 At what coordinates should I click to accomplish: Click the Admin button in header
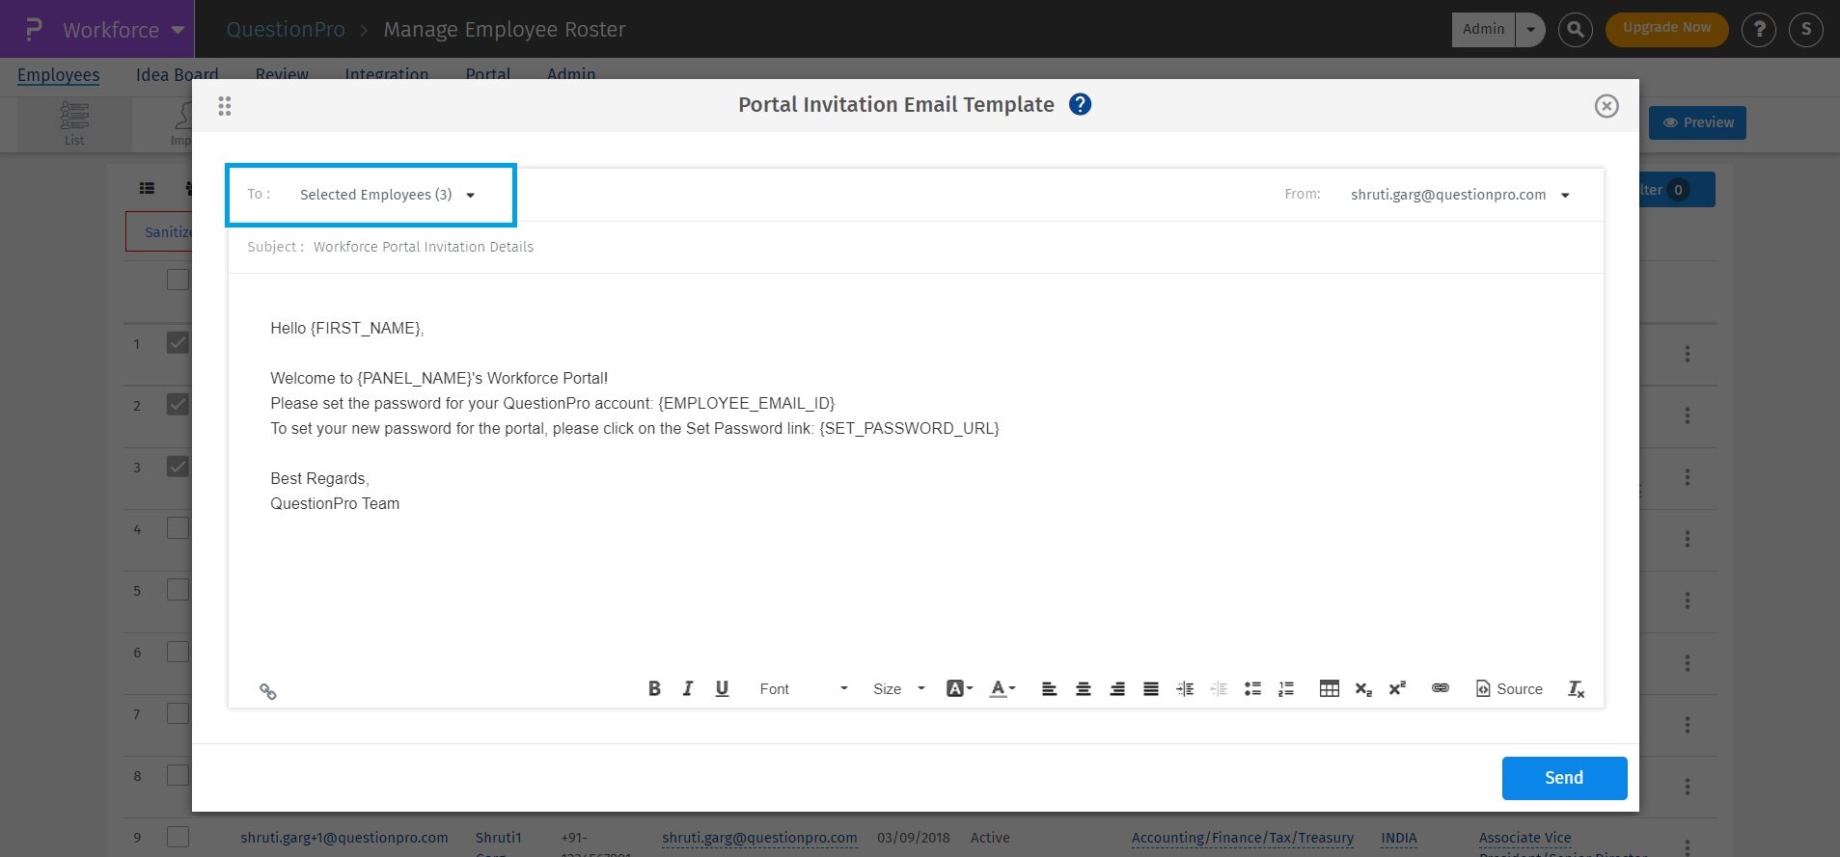(x=1483, y=30)
